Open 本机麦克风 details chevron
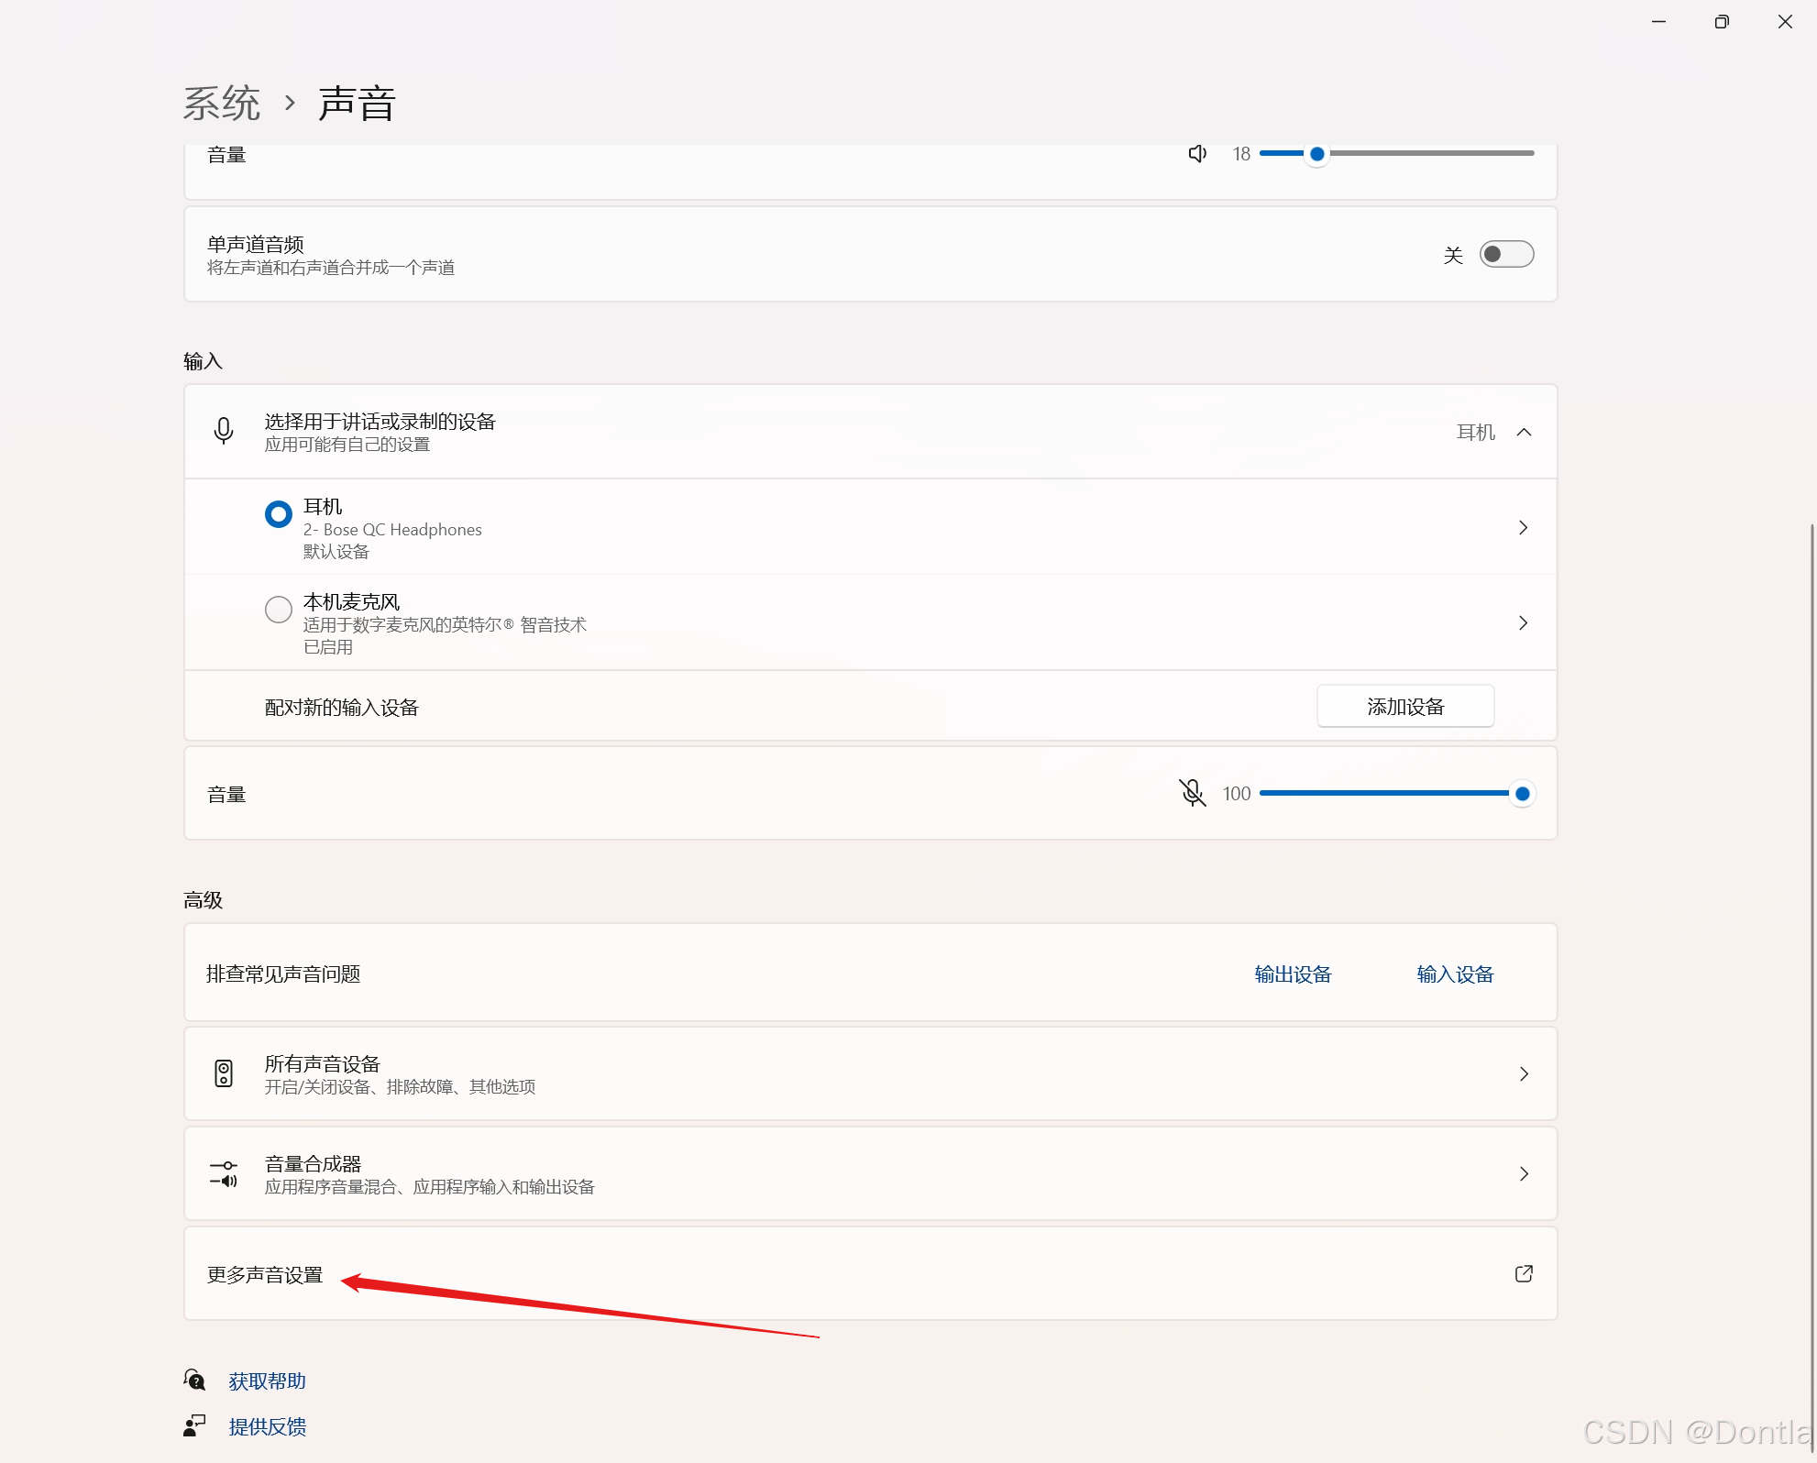The width and height of the screenshot is (1817, 1463). [1523, 623]
